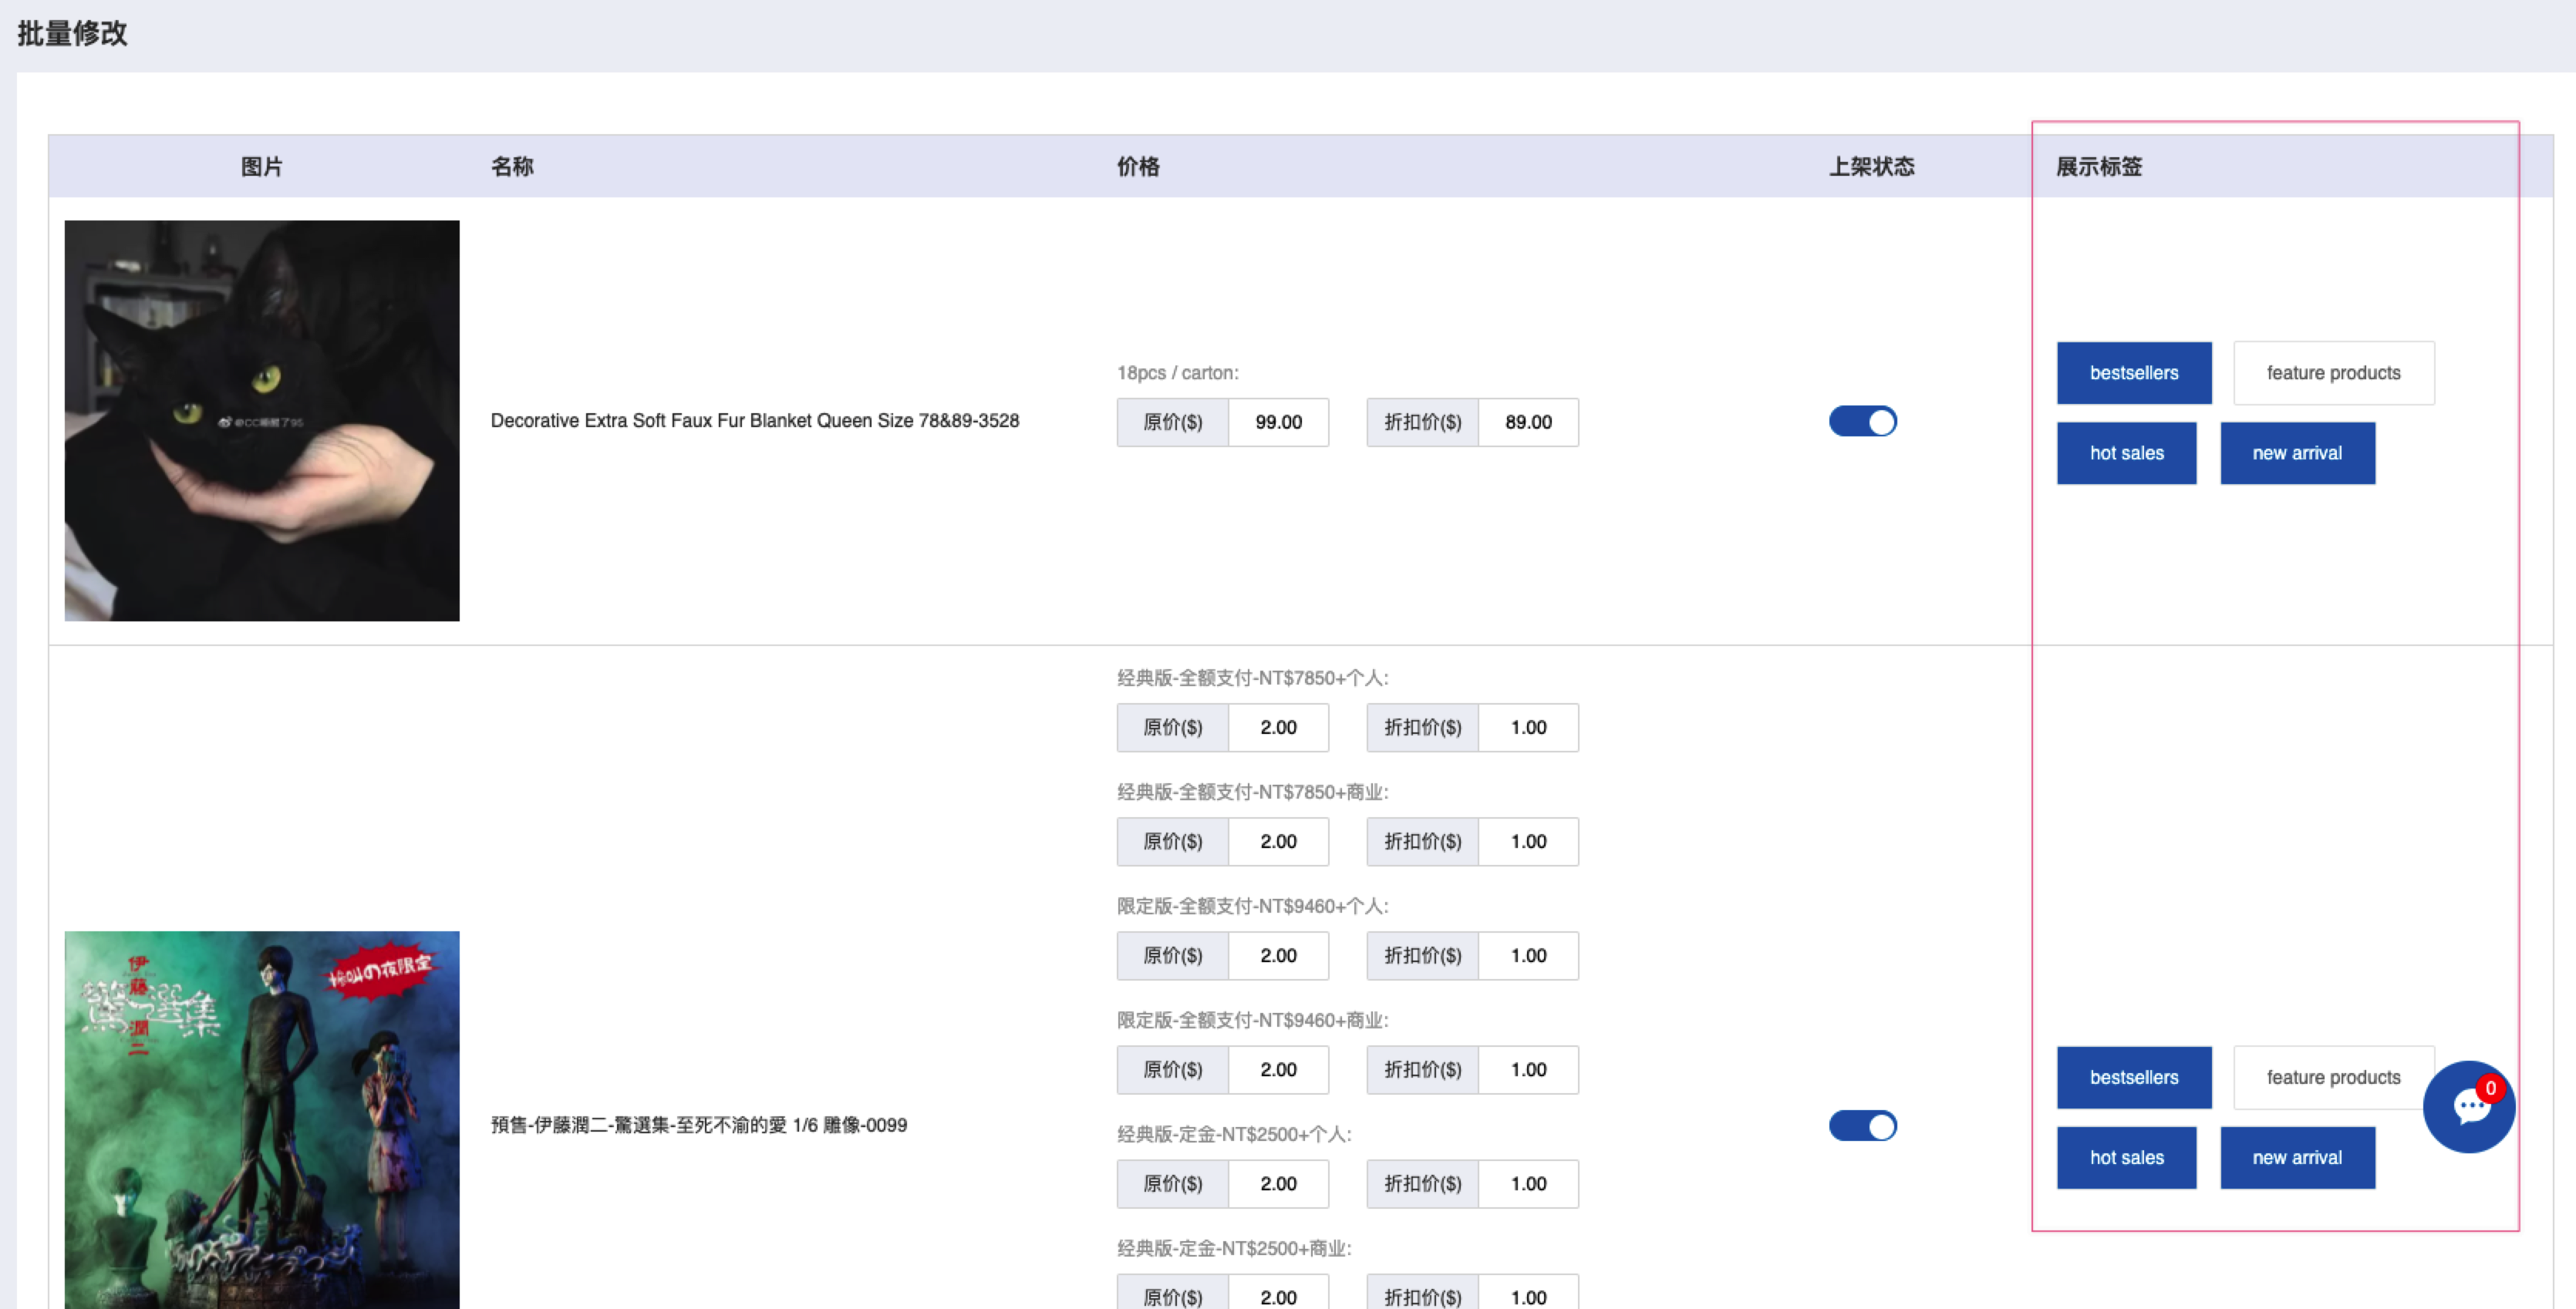Edit discount price for 经典版-全额支付-NT$7850+个人
This screenshot has height=1309, width=2576.
click(x=1528, y=728)
